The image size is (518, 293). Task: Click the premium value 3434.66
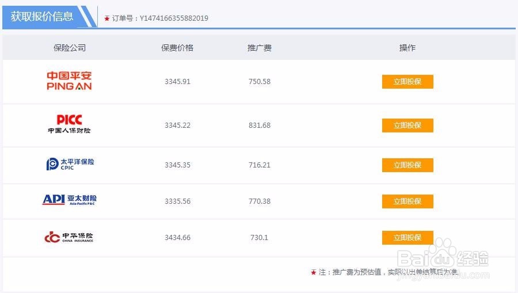coord(177,238)
